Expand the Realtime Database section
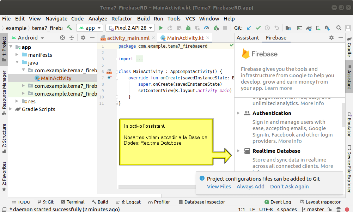353x212 pixels. click(238, 151)
